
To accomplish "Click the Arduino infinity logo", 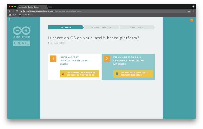I will click(21, 30).
